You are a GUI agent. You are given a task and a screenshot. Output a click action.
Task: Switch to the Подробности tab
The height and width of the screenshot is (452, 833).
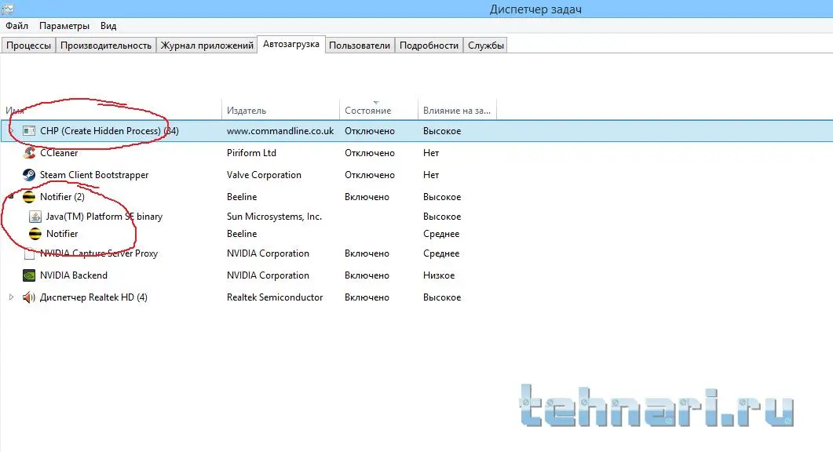(x=429, y=46)
